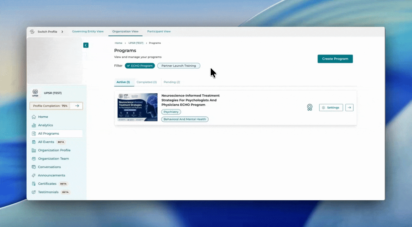Click the Create Program button
412x227 pixels.
335,59
